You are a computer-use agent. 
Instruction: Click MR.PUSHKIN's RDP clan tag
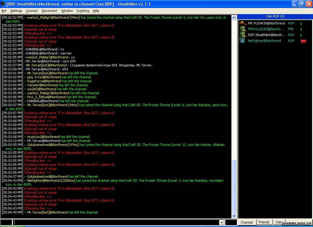[291, 23]
